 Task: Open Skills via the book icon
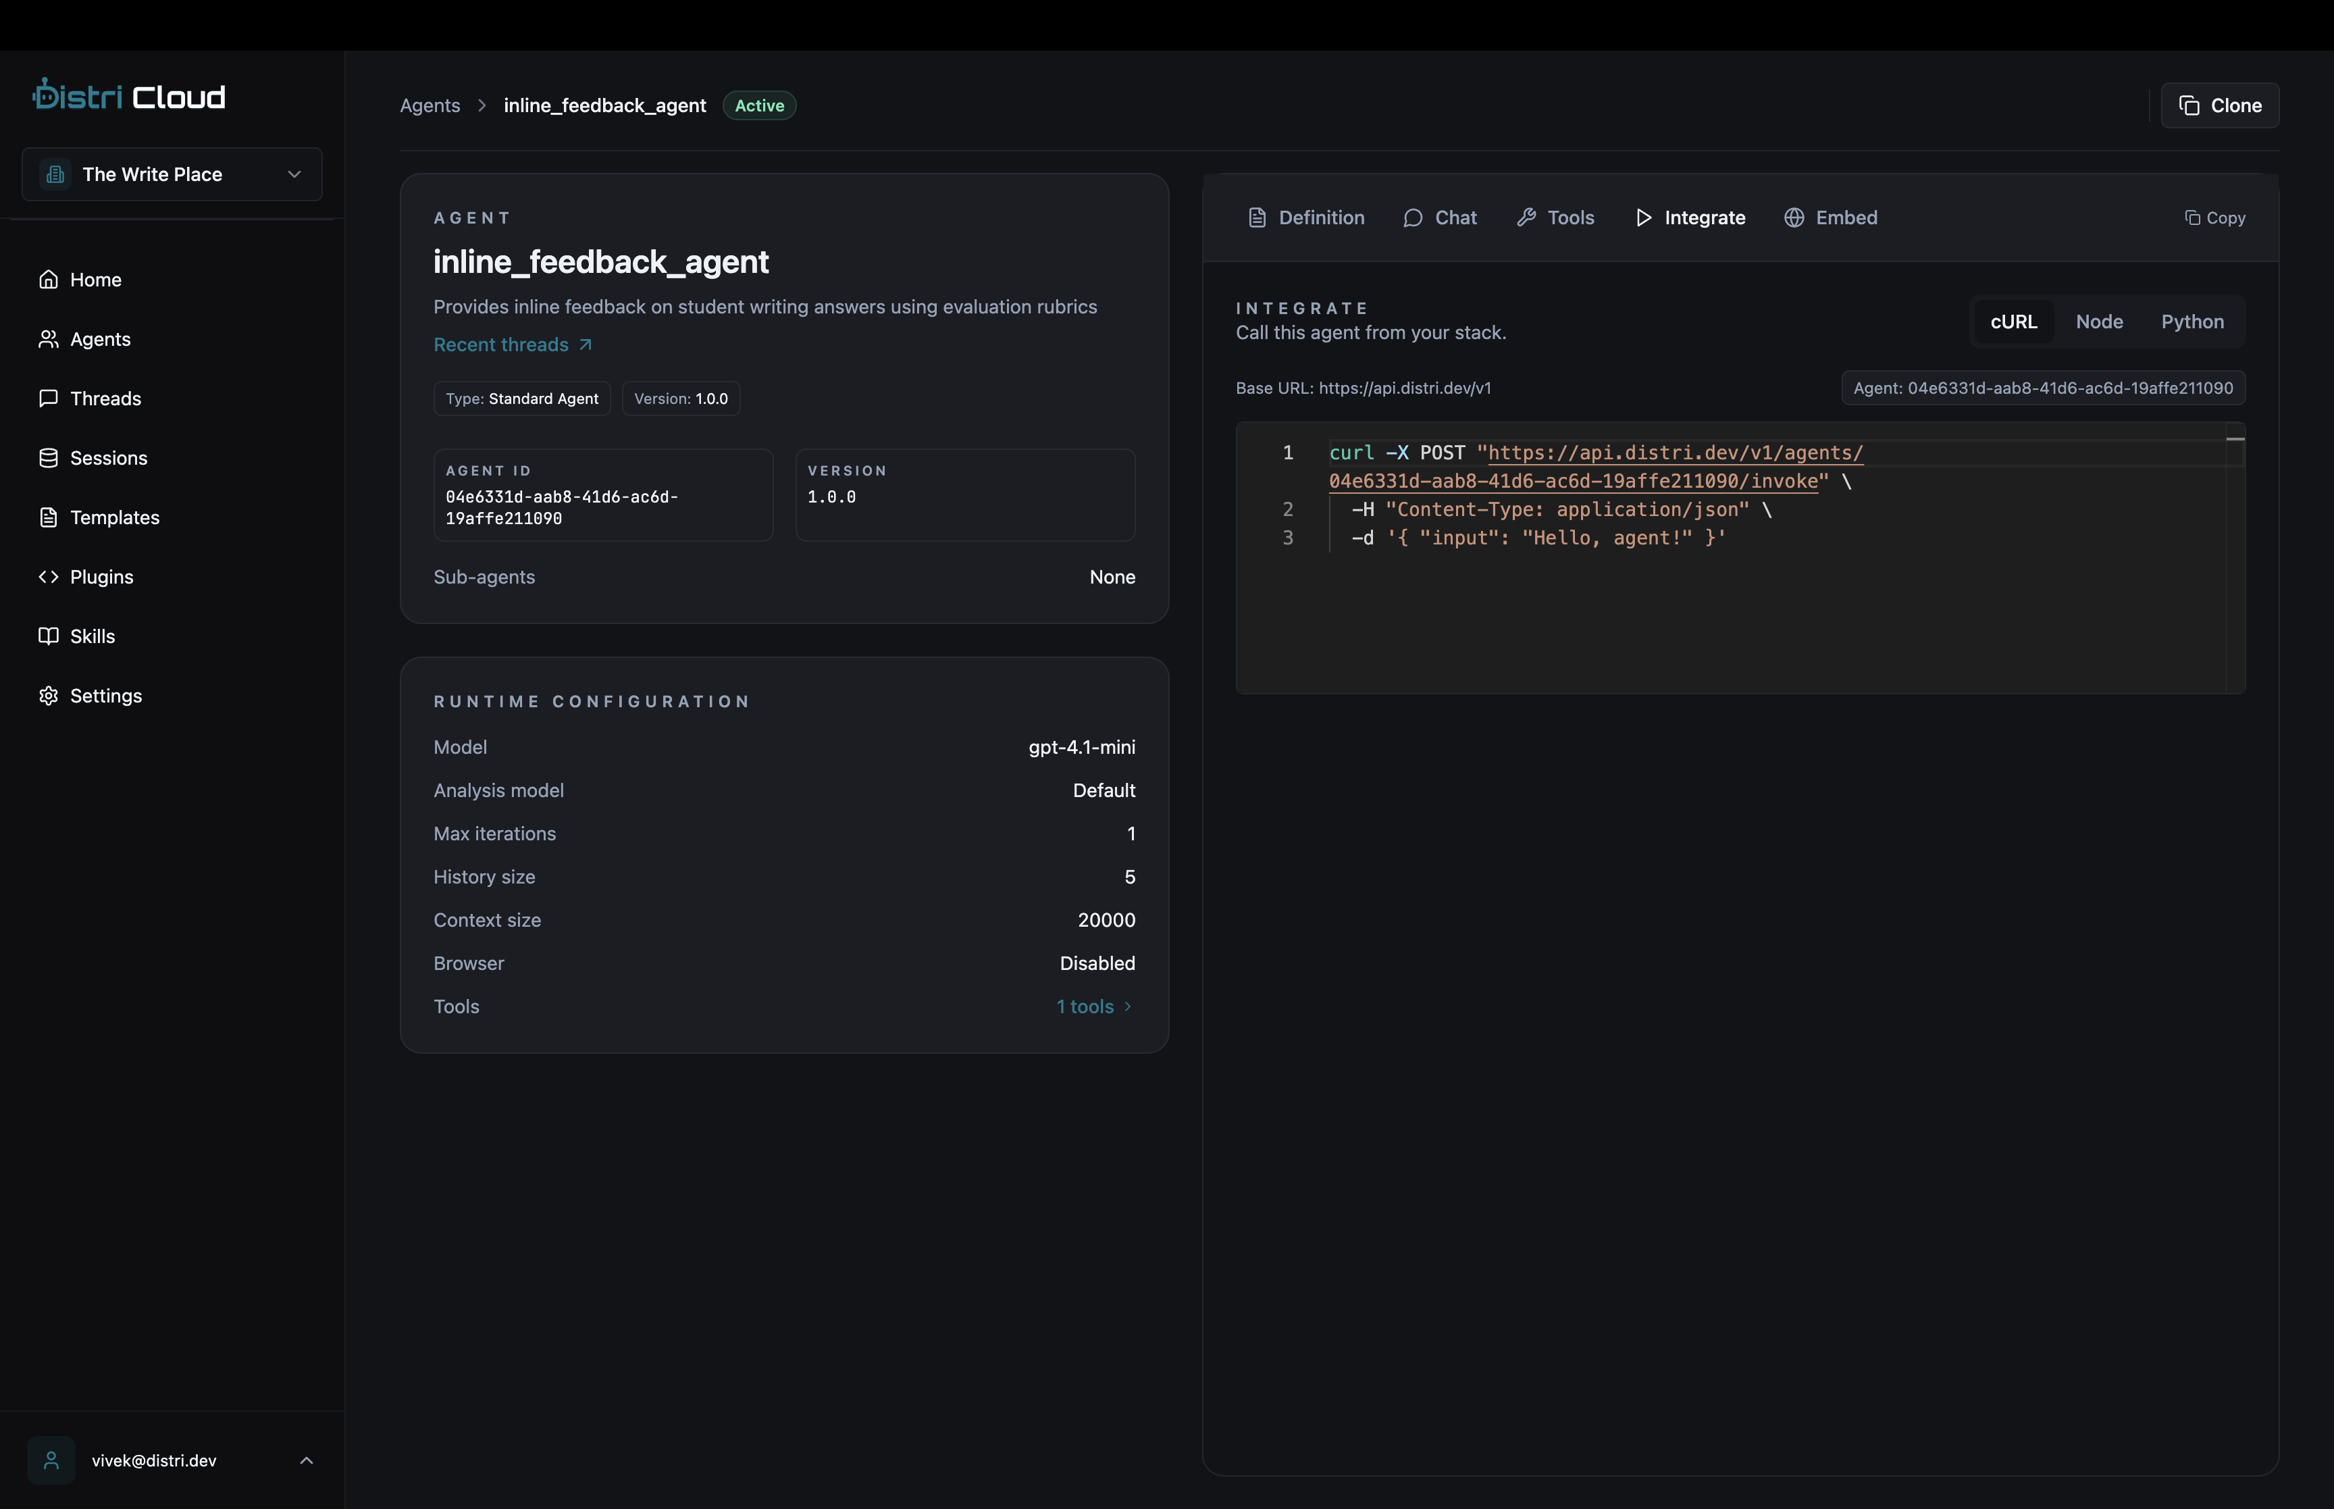(48, 636)
